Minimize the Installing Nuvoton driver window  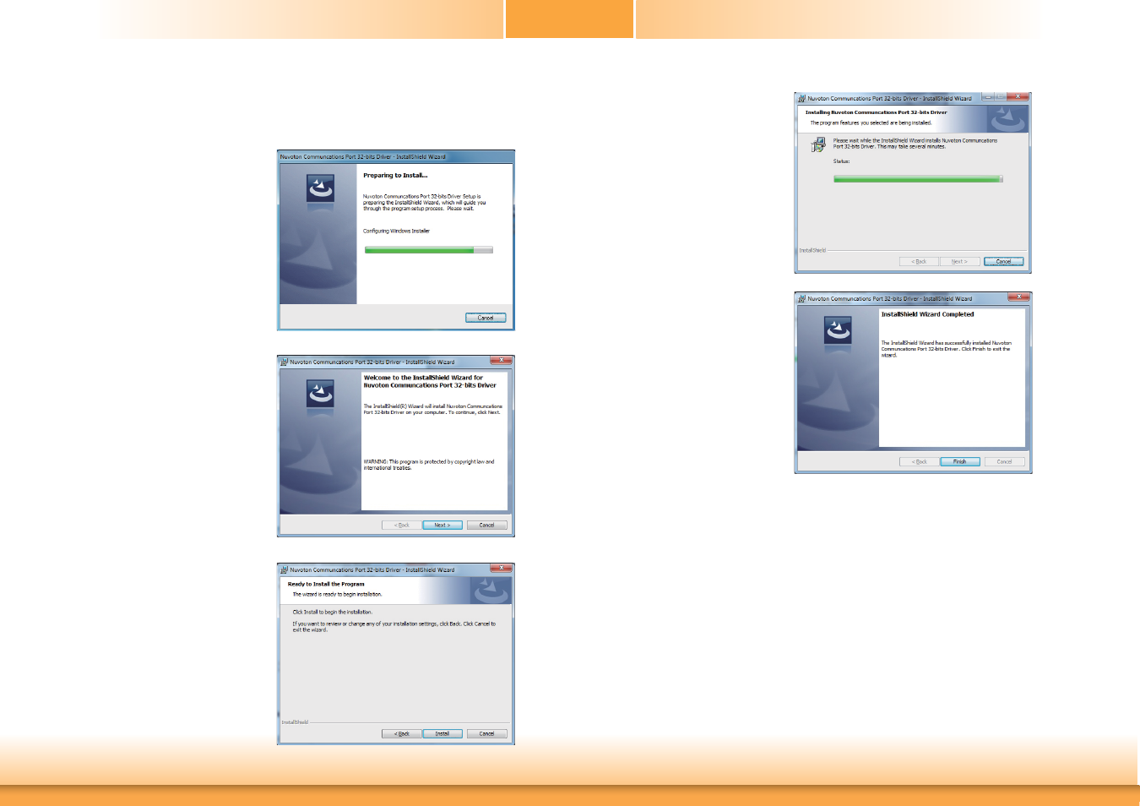tap(988, 97)
